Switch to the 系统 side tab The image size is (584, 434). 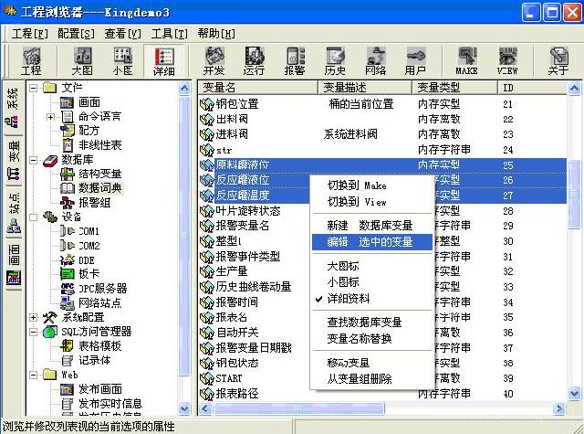[x=14, y=108]
